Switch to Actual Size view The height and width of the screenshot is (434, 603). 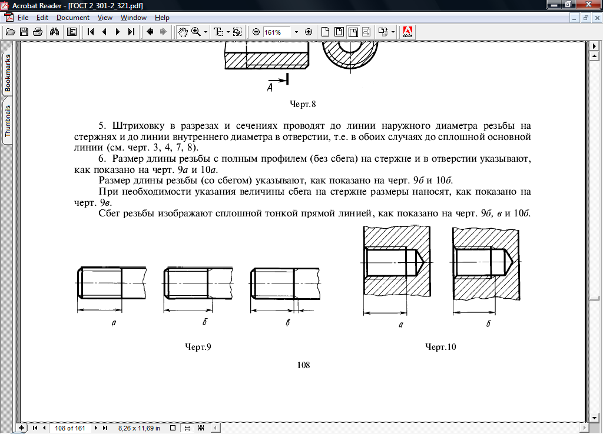[325, 32]
